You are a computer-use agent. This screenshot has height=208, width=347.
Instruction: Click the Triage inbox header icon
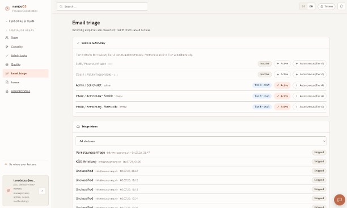coord(78,127)
